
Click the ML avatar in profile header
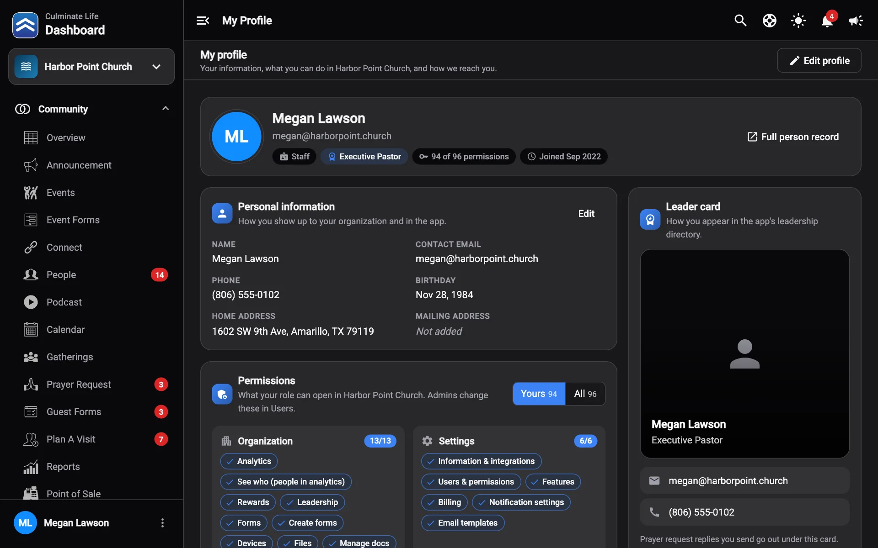236,137
